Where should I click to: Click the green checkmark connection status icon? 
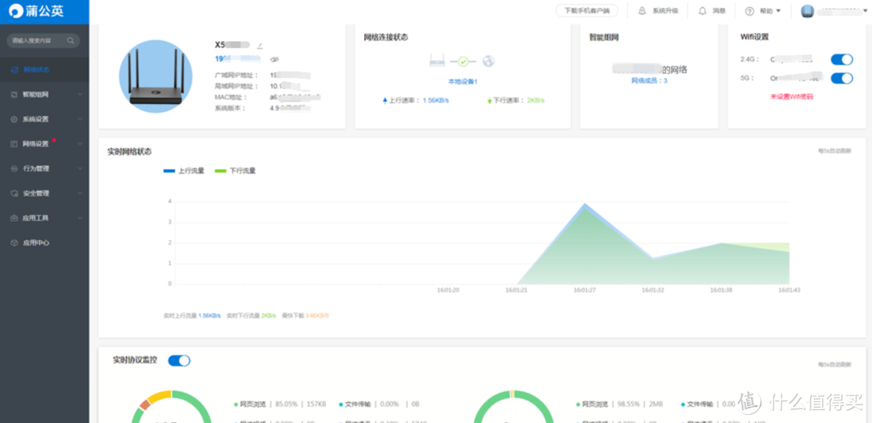click(463, 61)
